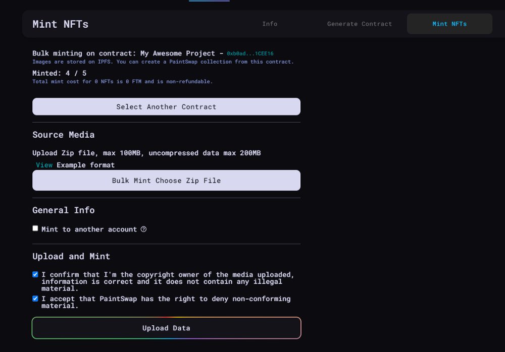505x352 pixels.
Task: Click the 'Bulk minting on contract: My Awesome Project' text
Action: [x=124, y=53]
